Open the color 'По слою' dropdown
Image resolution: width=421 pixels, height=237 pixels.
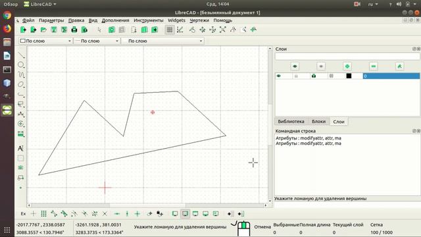45,41
